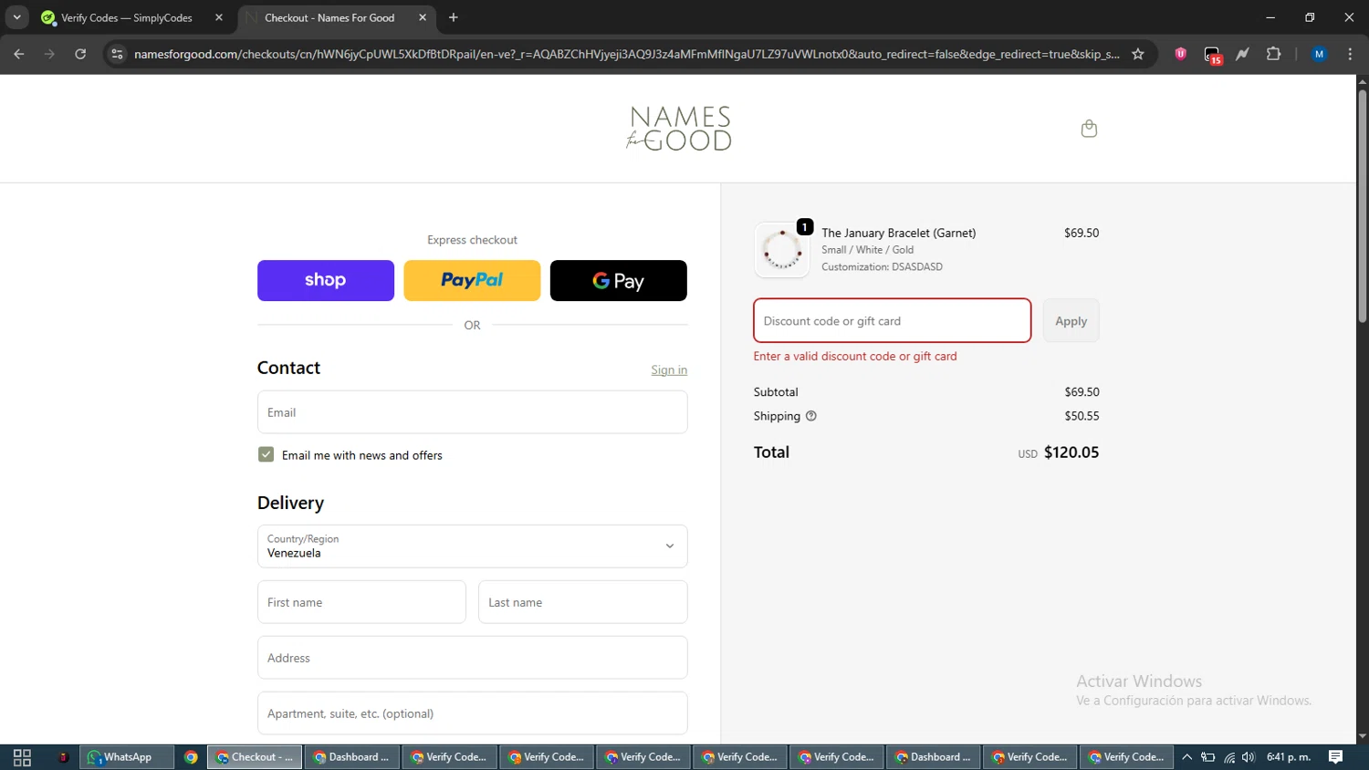This screenshot has width=1369, height=770.
Task: Close the Checkout Names For Good tab
Action: 423,17
